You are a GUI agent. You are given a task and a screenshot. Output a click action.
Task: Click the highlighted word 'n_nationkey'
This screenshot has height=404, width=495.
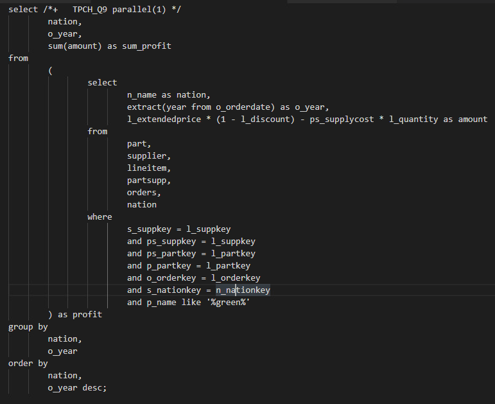(x=243, y=290)
